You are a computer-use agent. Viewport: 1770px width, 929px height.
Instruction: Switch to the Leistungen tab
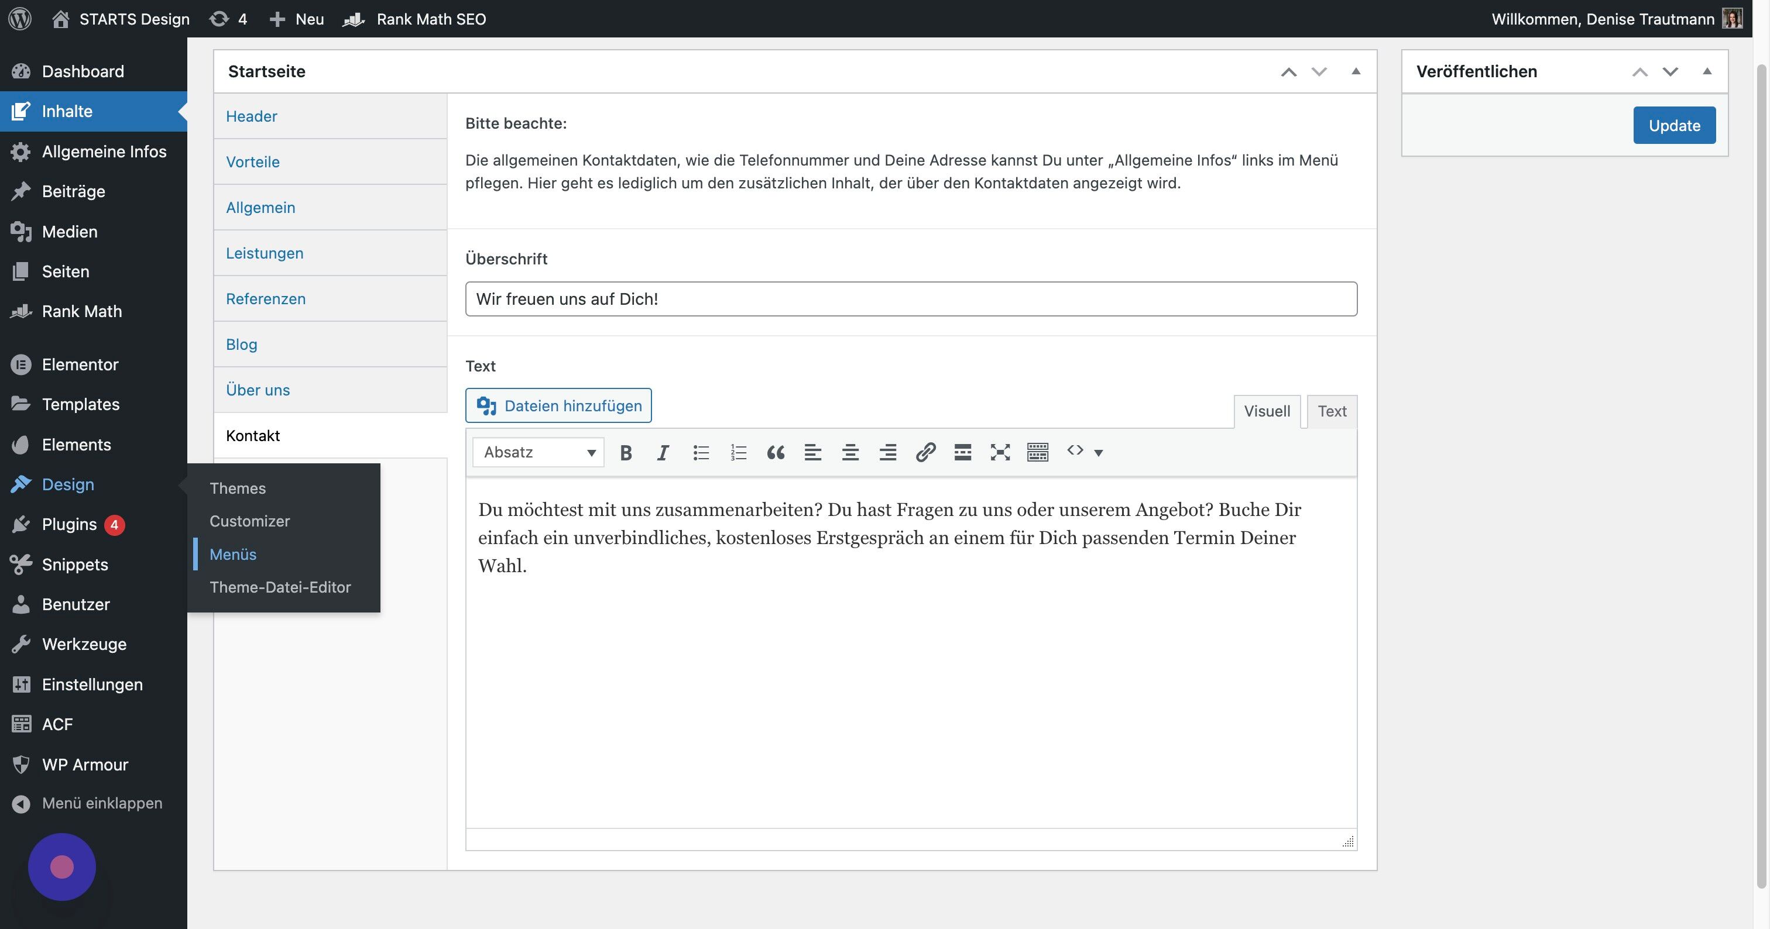pyautogui.click(x=331, y=253)
